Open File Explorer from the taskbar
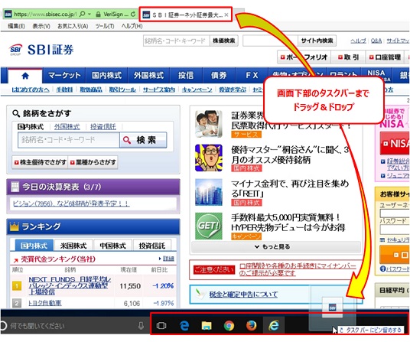 [x=207, y=326]
